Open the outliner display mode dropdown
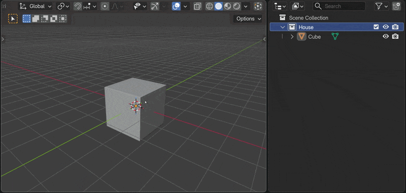Image resolution: width=406 pixels, height=193 pixels. pyautogui.click(x=280, y=6)
